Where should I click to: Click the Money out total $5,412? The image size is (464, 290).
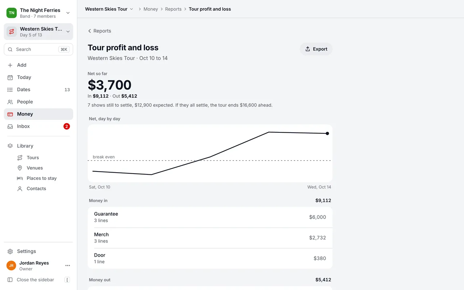(x=323, y=280)
